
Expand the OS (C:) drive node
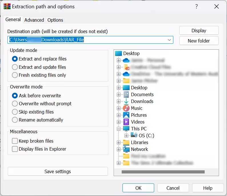(x=126, y=136)
